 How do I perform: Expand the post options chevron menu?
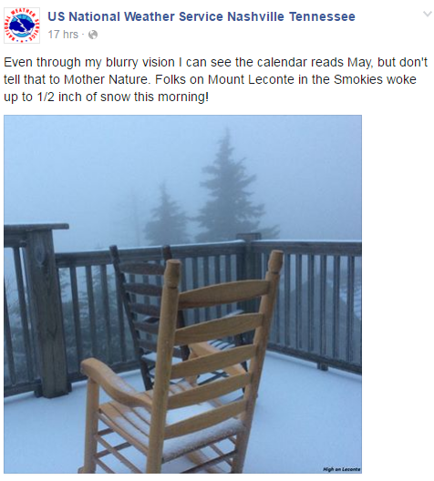pyautogui.click(x=428, y=14)
